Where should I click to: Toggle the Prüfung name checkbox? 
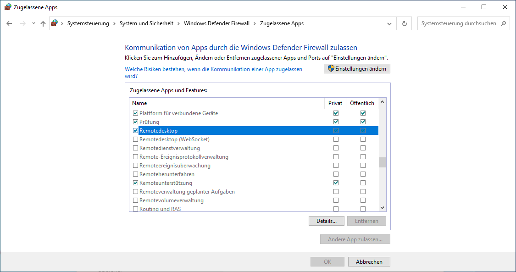click(135, 122)
